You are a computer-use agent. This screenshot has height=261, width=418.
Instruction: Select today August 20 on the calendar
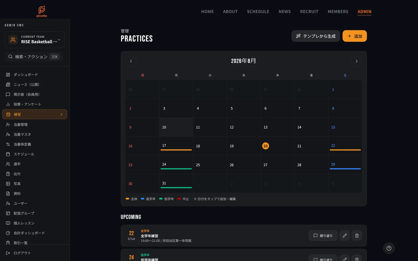pos(265,146)
